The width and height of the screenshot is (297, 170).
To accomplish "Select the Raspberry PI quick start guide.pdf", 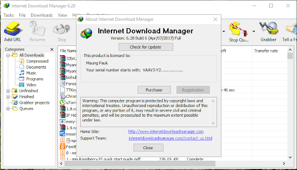I will 103,159.
